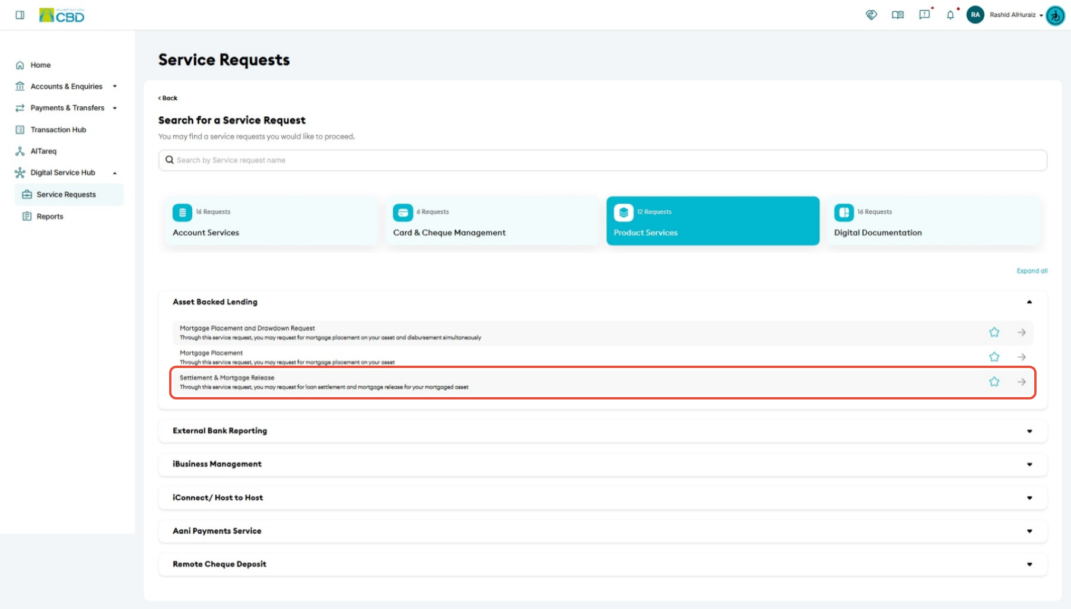Click the Product Services layers icon
Image resolution: width=1071 pixels, height=609 pixels.
624,212
